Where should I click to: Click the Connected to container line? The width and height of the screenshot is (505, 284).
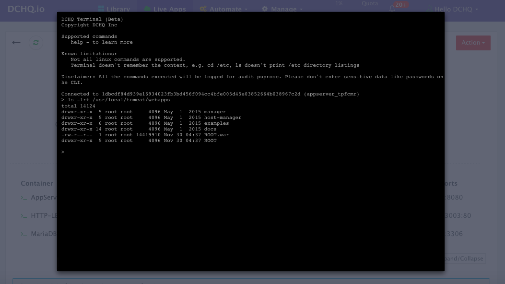210,94
